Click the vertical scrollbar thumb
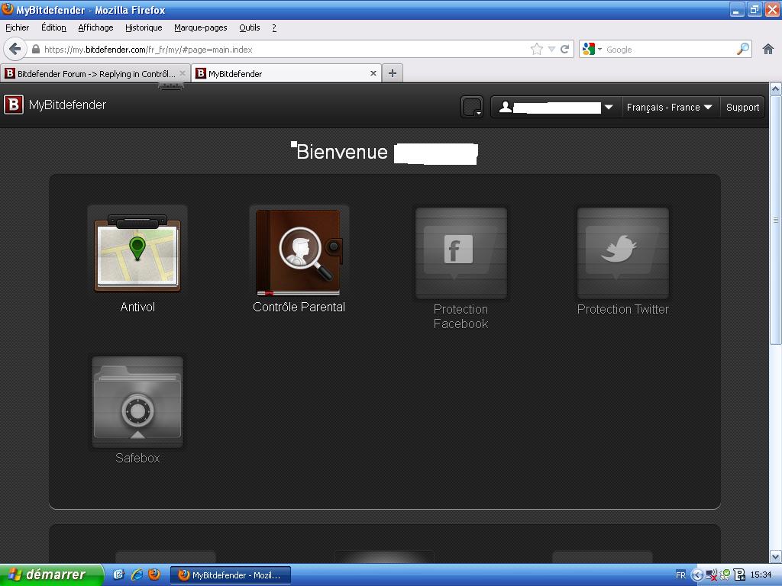This screenshot has width=782, height=586. pyautogui.click(x=776, y=220)
